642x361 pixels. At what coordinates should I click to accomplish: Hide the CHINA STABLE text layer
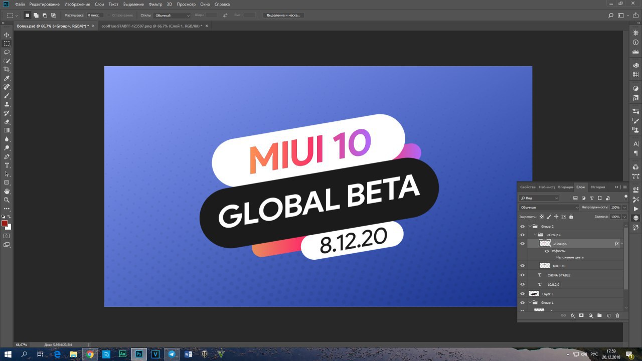click(522, 275)
